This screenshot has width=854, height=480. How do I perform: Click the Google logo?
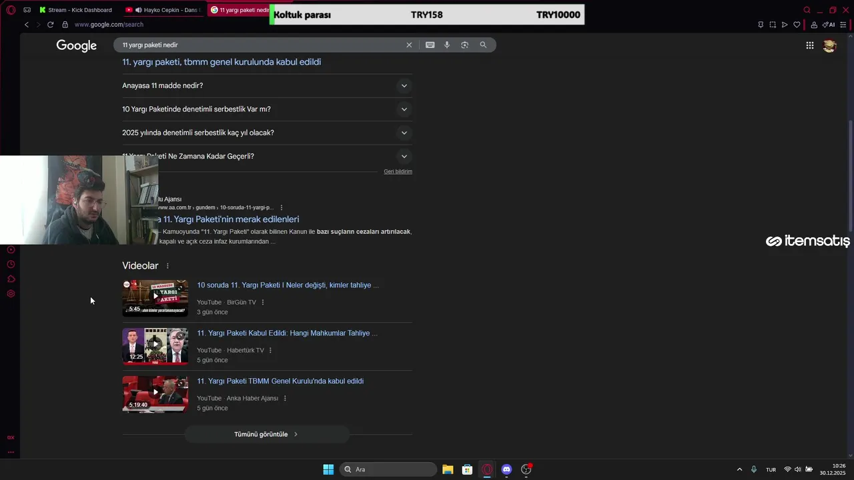coord(77,45)
